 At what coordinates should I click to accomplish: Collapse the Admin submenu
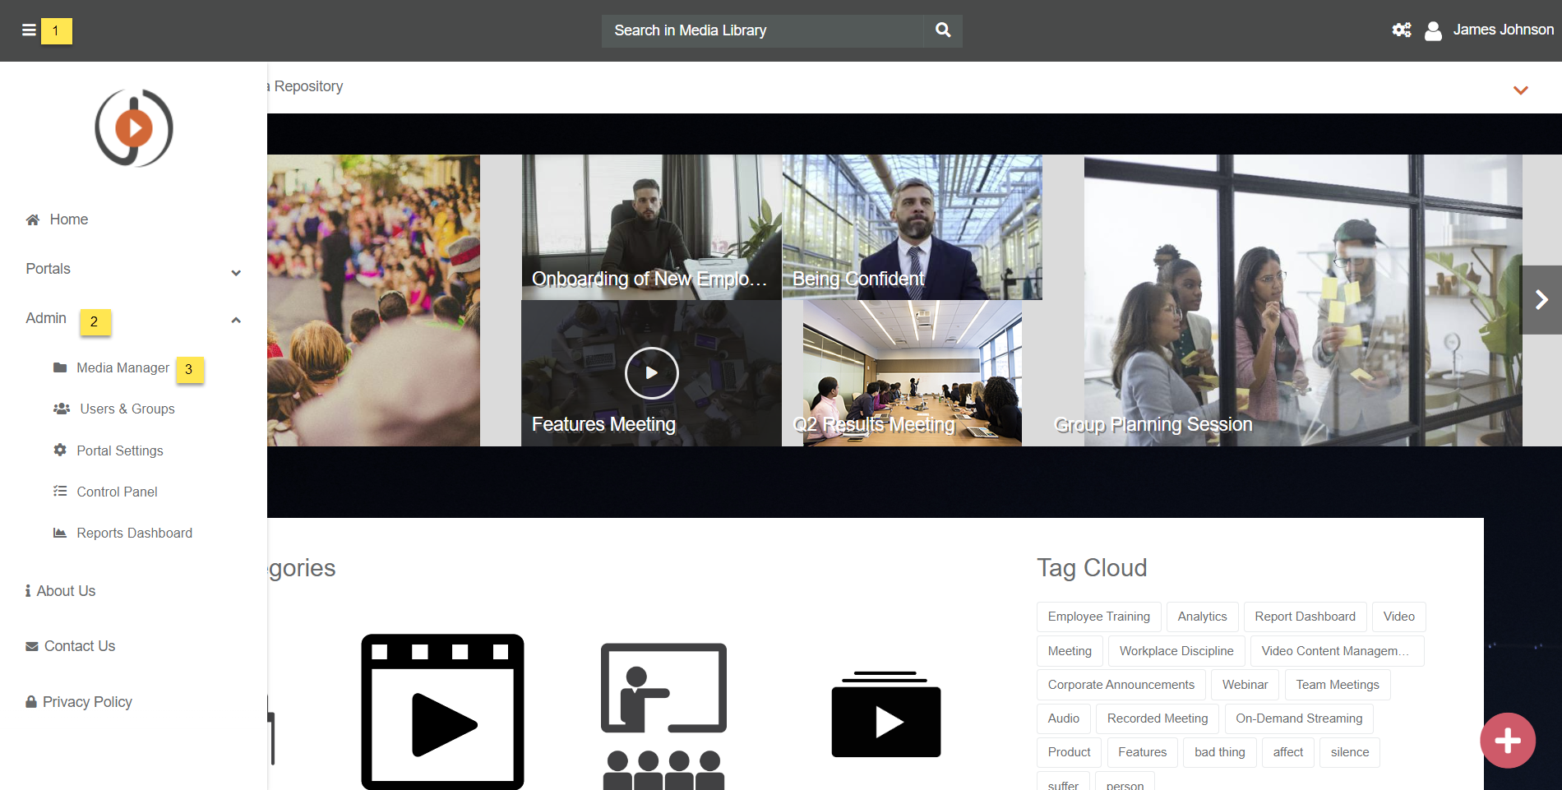coord(236,320)
